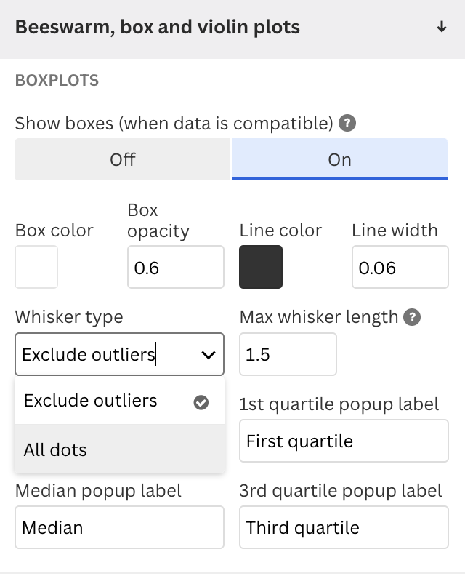This screenshot has height=576, width=465.
Task: Click the down arrow icon in the section header
Action: [x=442, y=27]
